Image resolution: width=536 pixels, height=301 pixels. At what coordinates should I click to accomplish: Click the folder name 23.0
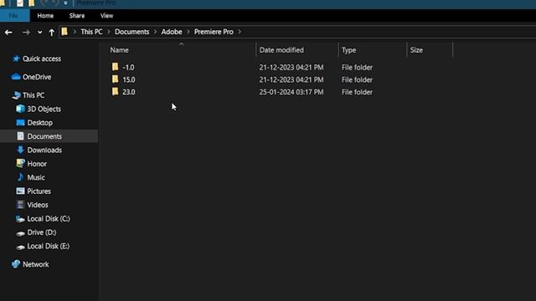point(129,92)
